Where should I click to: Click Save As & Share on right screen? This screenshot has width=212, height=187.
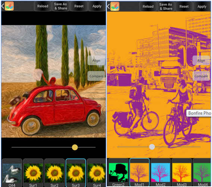pyautogui.click(x=166, y=6)
